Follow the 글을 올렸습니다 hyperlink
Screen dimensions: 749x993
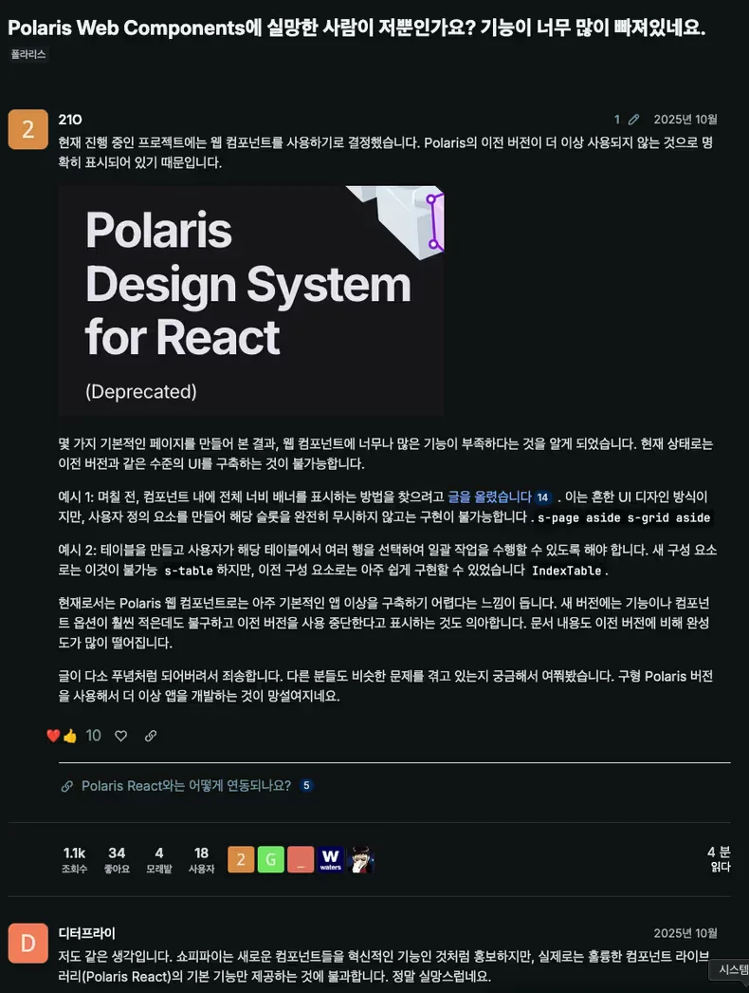tap(489, 496)
